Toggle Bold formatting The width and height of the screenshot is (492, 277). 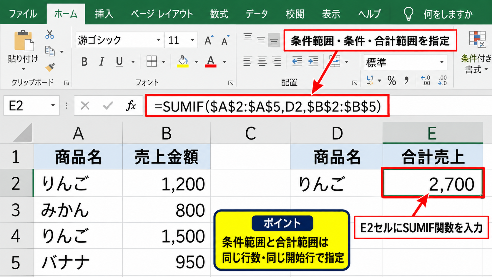[84, 62]
